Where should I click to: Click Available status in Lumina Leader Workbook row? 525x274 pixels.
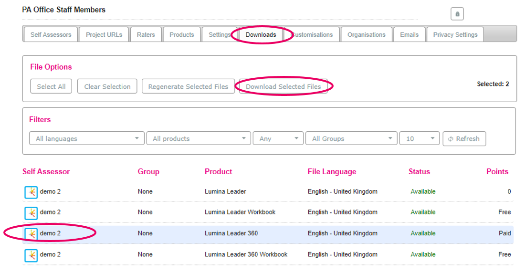coord(423,212)
